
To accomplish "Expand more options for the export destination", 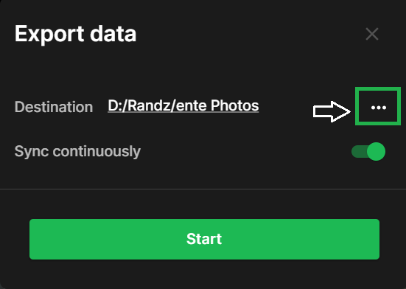I will [x=378, y=108].
